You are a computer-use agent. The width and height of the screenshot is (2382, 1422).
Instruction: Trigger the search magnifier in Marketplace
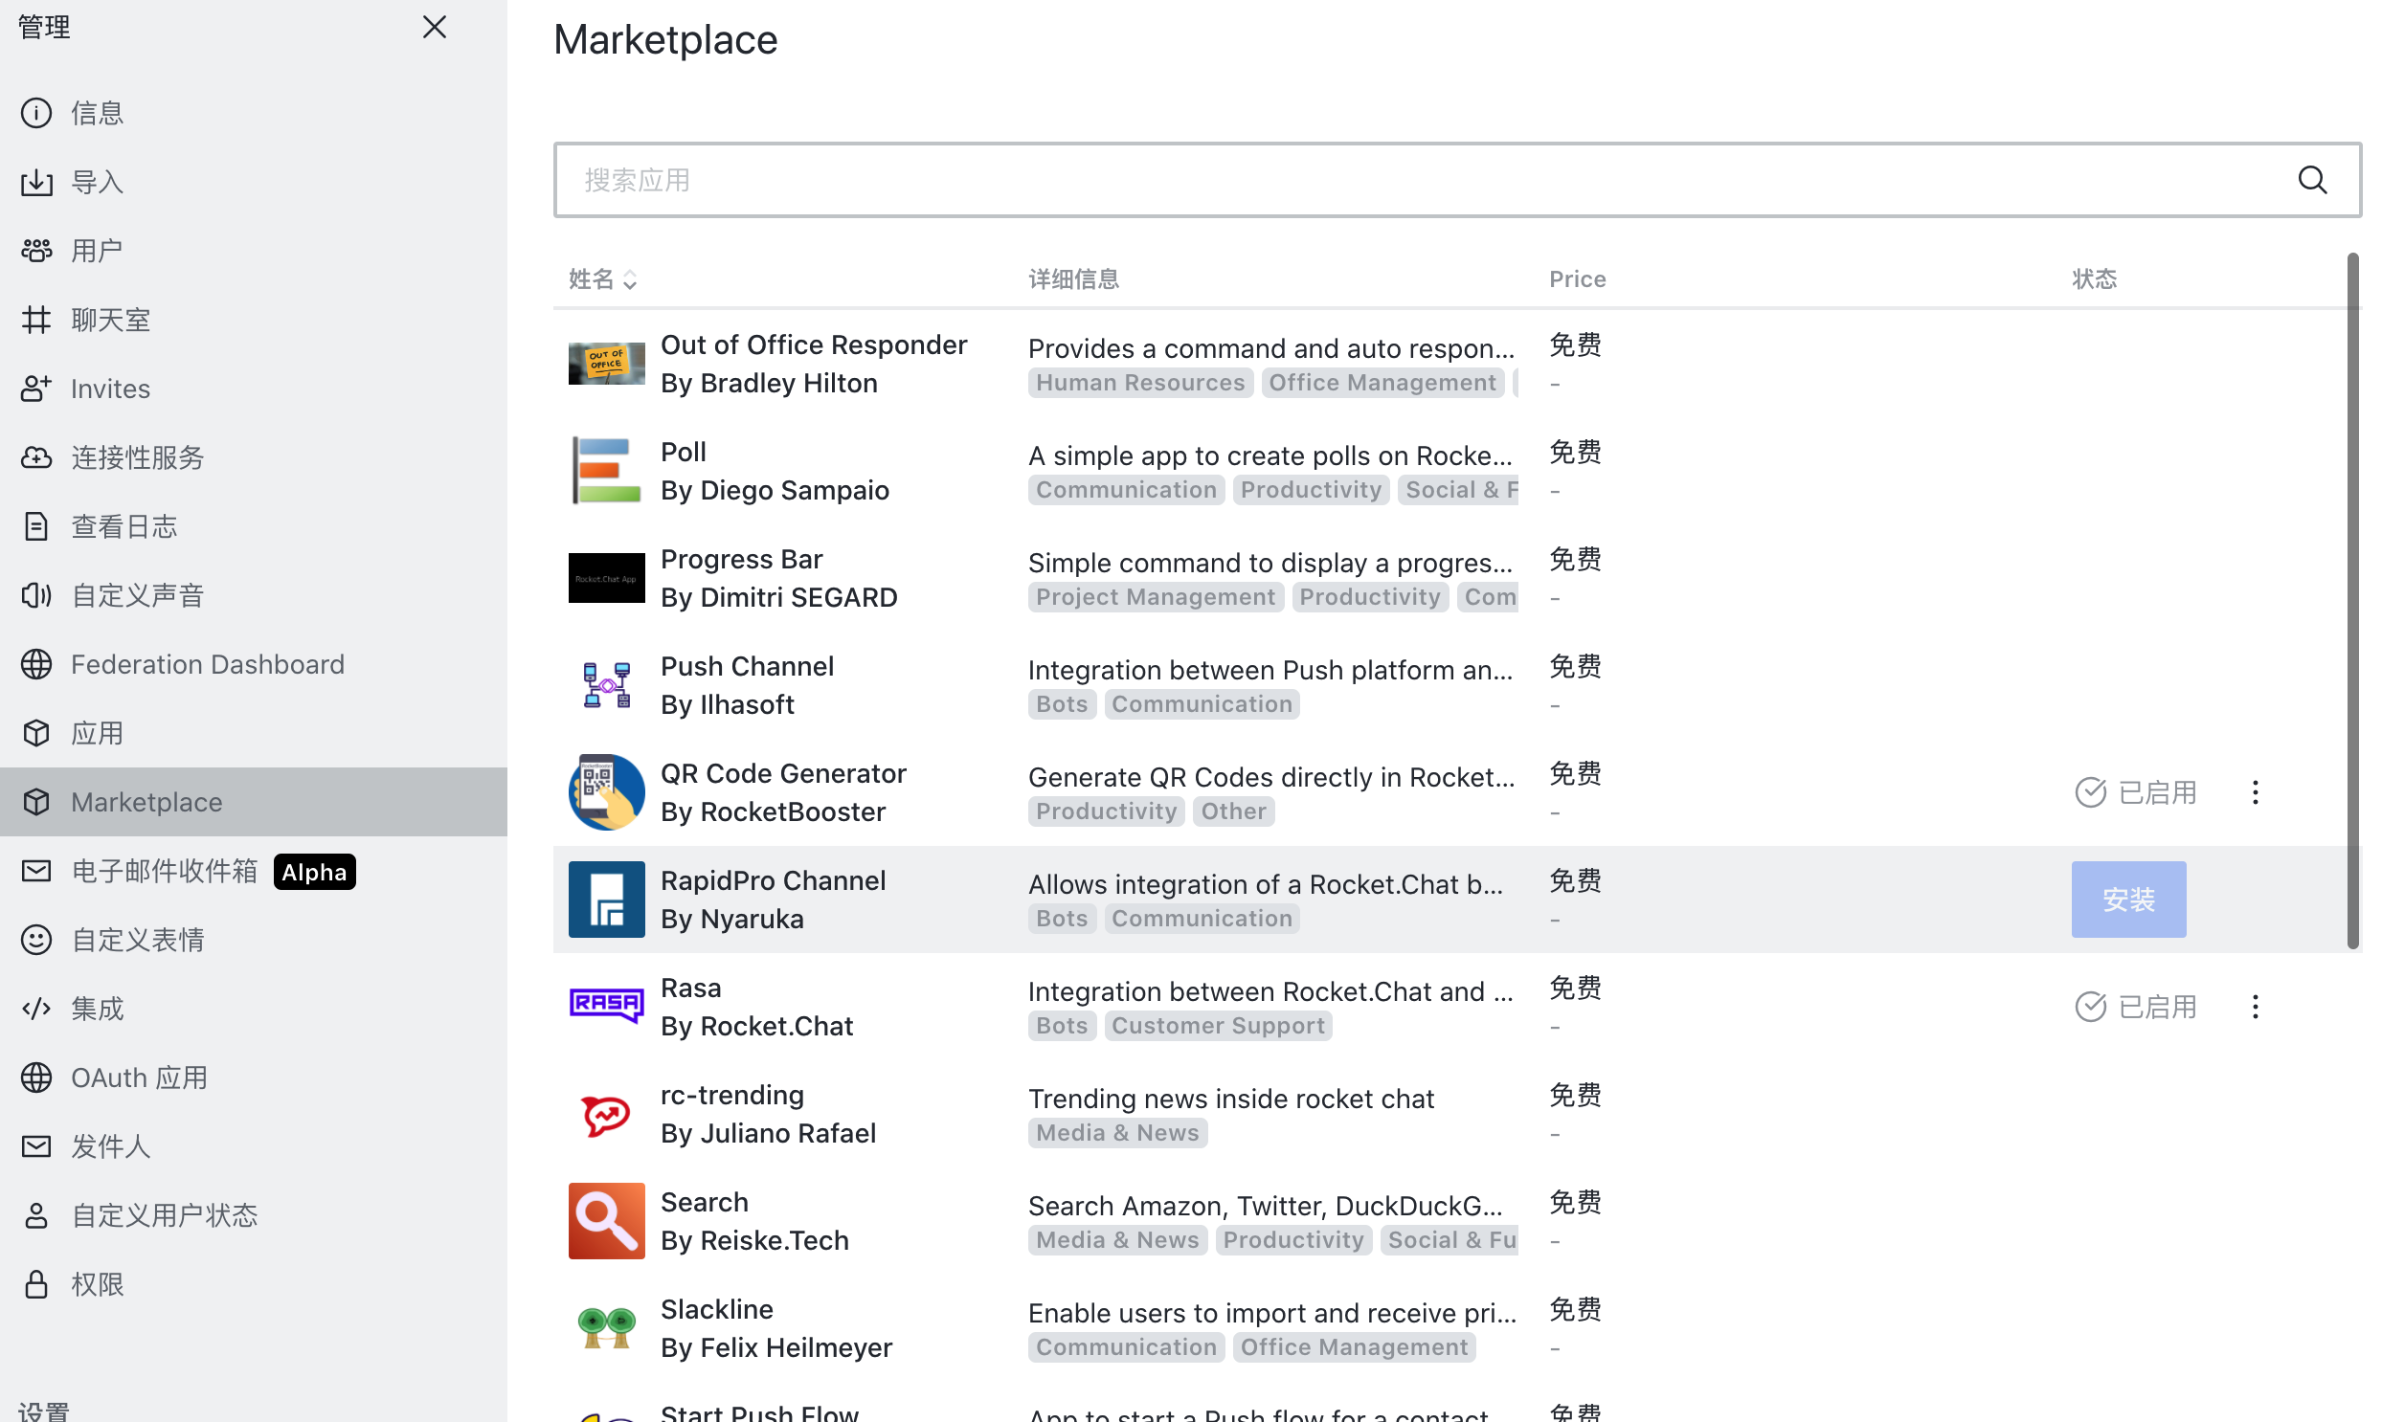tap(2313, 179)
